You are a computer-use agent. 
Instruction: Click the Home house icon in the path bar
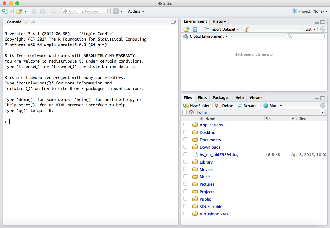191,112
